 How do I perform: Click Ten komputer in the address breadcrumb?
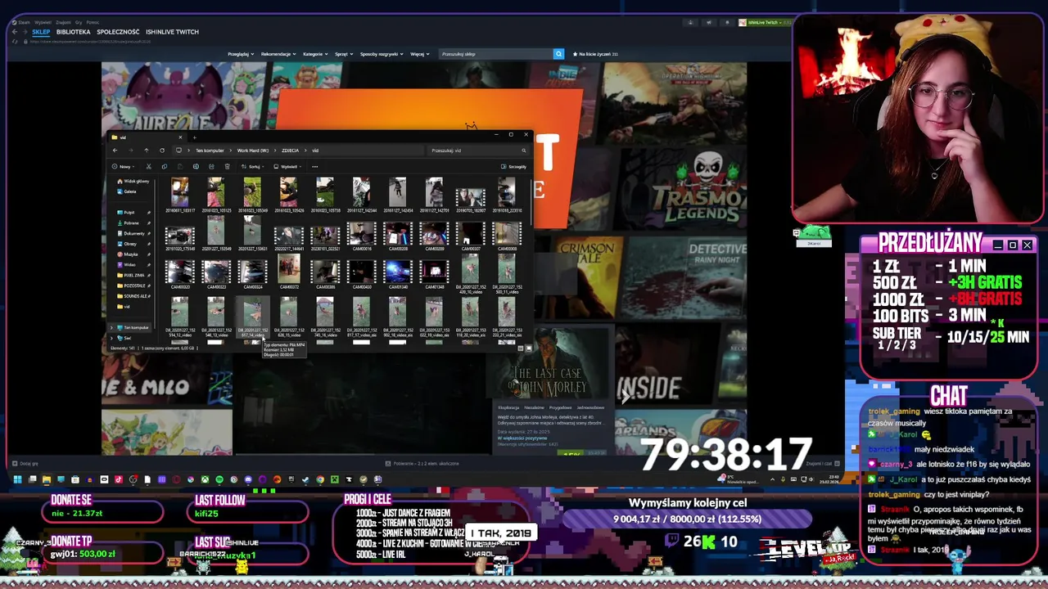210,151
